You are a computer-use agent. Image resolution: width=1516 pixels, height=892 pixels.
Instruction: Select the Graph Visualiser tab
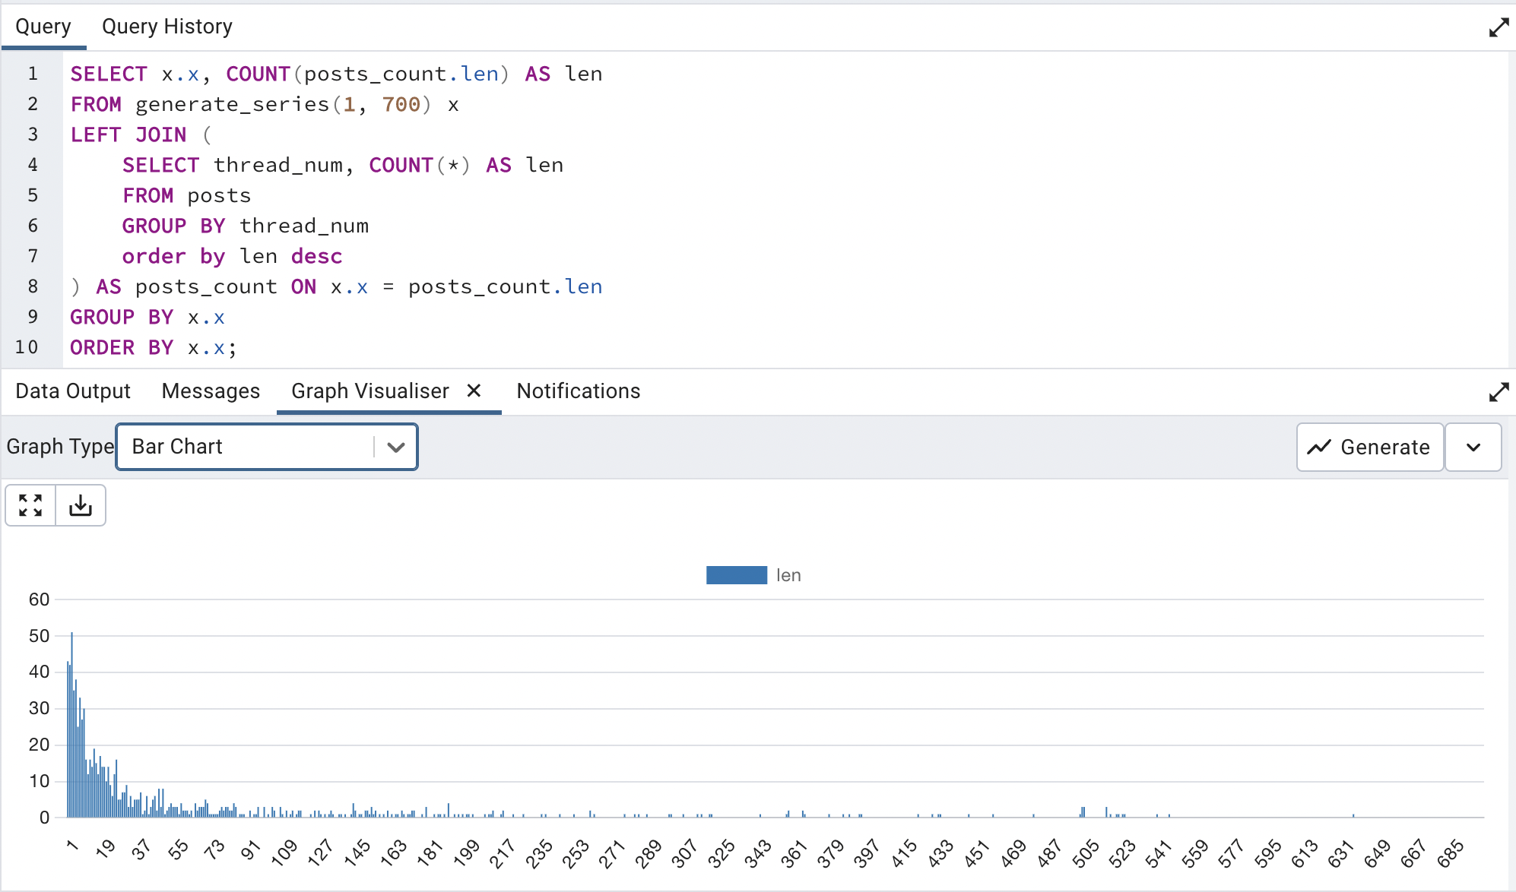[369, 391]
